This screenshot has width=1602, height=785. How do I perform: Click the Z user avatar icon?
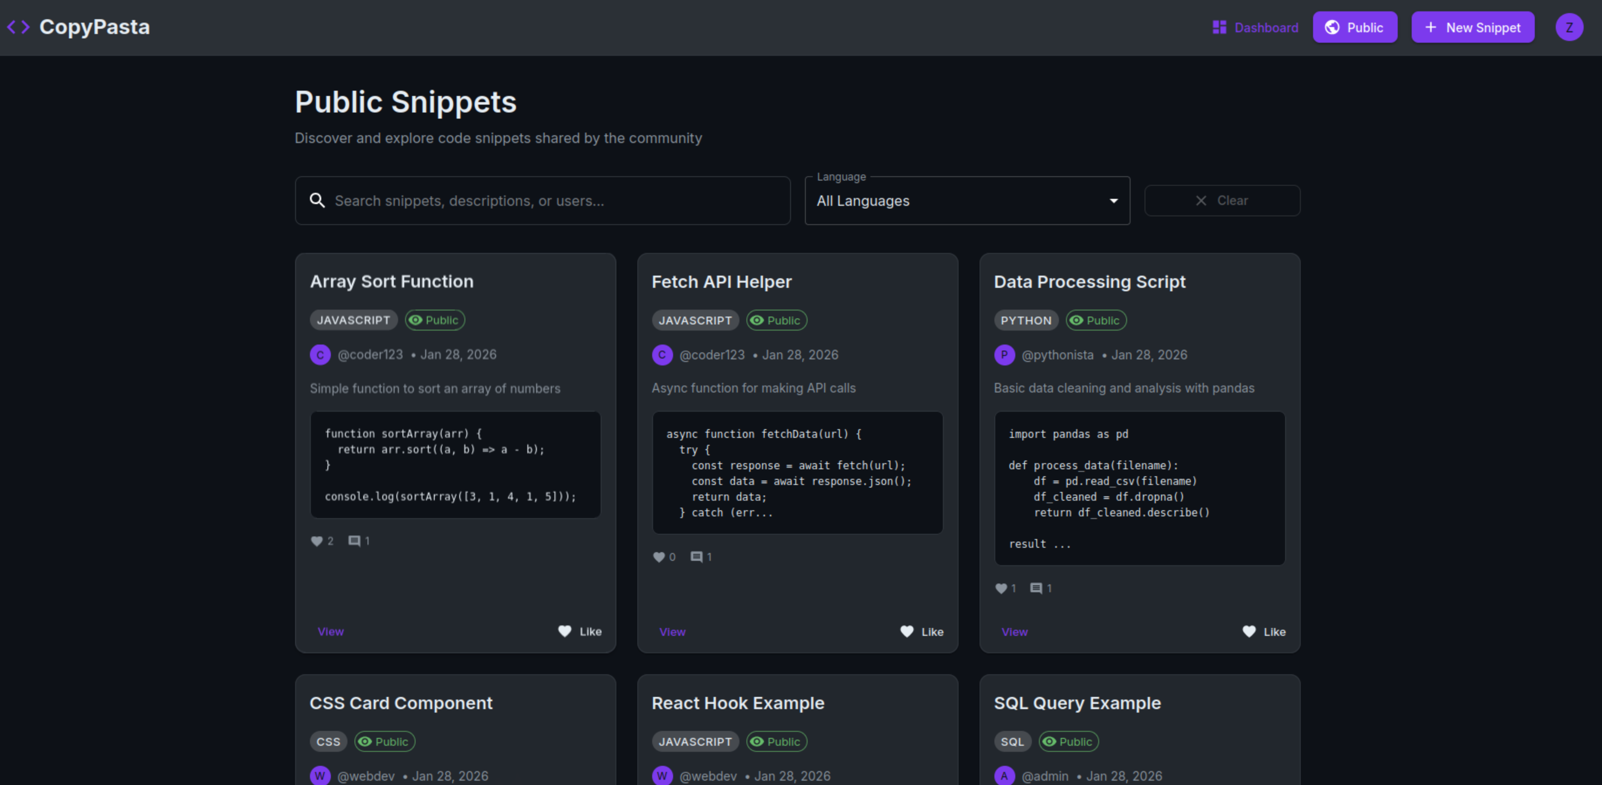(1568, 27)
